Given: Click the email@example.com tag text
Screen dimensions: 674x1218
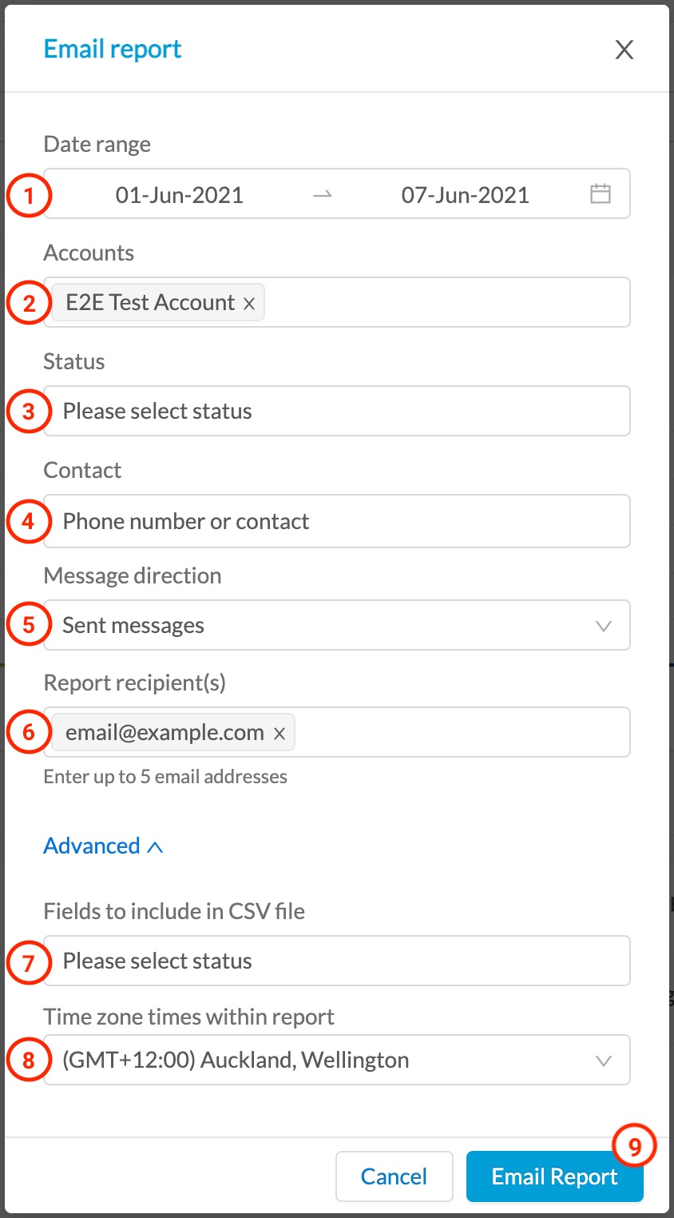Looking at the screenshot, I should [x=165, y=732].
